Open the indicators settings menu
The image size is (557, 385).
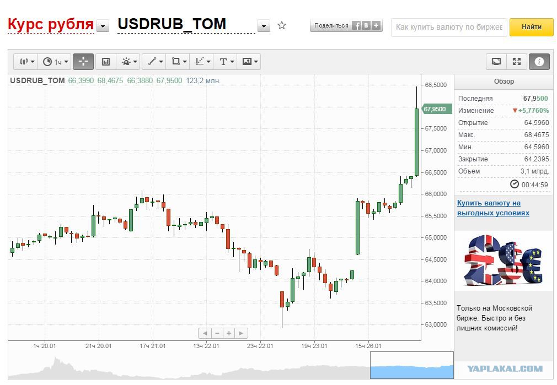pyautogui.click(x=128, y=62)
